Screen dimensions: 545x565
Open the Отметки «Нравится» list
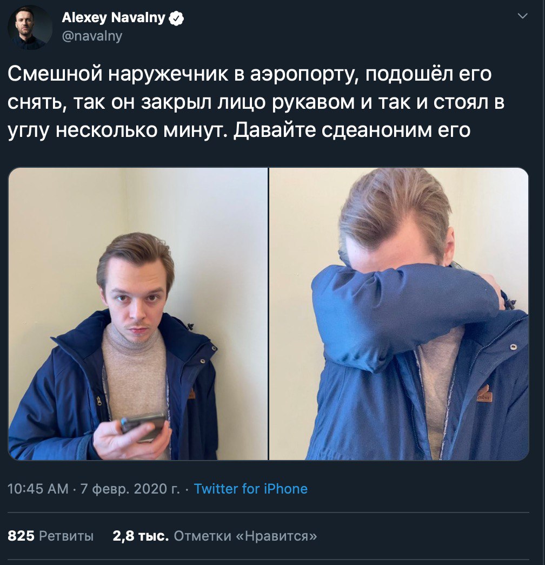tap(245, 536)
